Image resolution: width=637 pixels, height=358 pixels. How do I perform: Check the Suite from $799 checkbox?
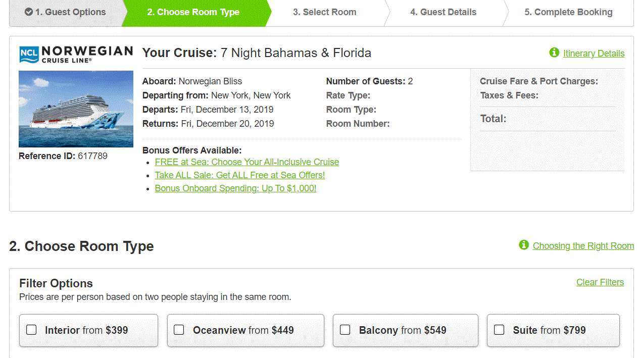tap(499, 330)
